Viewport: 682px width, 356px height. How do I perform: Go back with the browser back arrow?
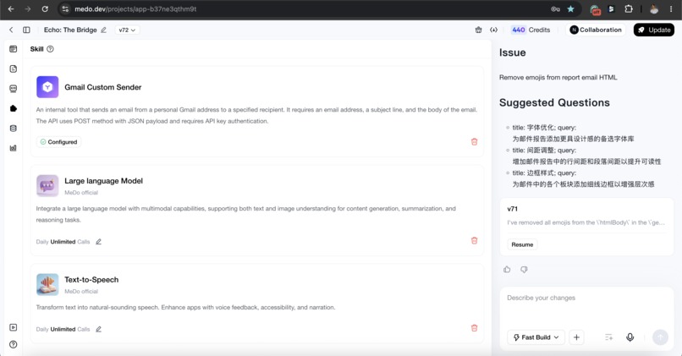11,8
